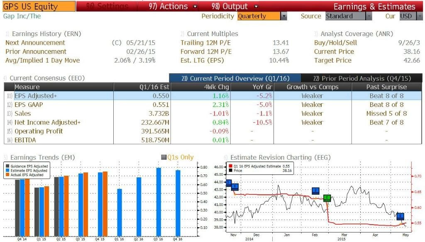This screenshot has height=242, width=425.
Task: Click the black Price legend swatch
Action: tap(231, 171)
